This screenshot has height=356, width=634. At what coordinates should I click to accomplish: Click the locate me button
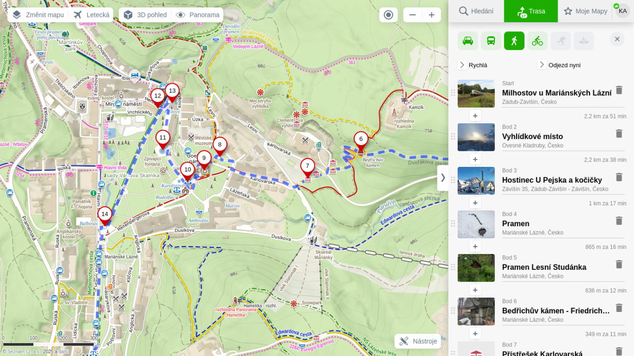click(x=388, y=15)
